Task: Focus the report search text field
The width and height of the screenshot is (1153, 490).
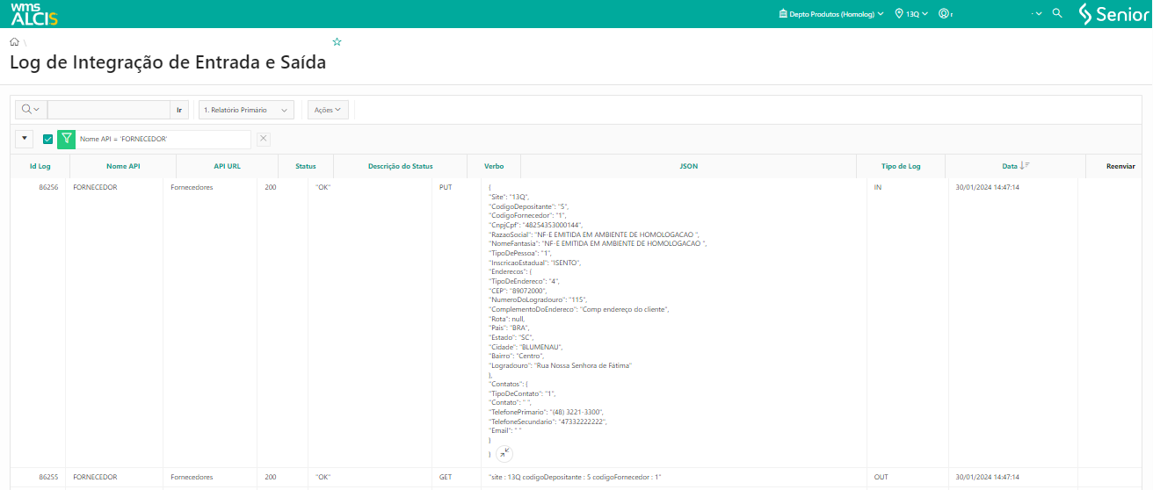Action: (x=108, y=110)
